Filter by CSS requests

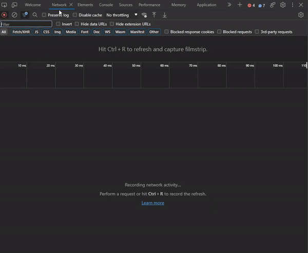point(46,32)
